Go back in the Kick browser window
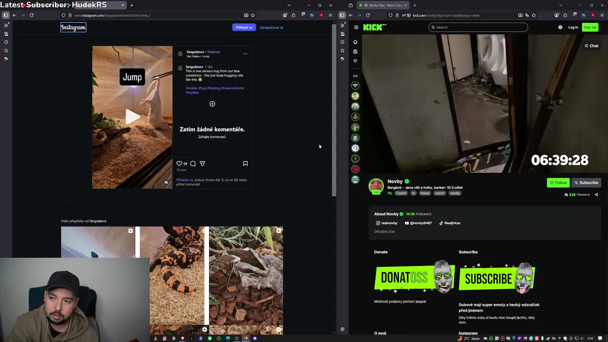This screenshot has width=608, height=342. tap(351, 15)
